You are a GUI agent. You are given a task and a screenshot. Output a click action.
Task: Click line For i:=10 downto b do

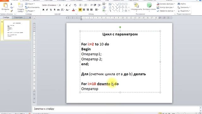[x=100, y=84]
